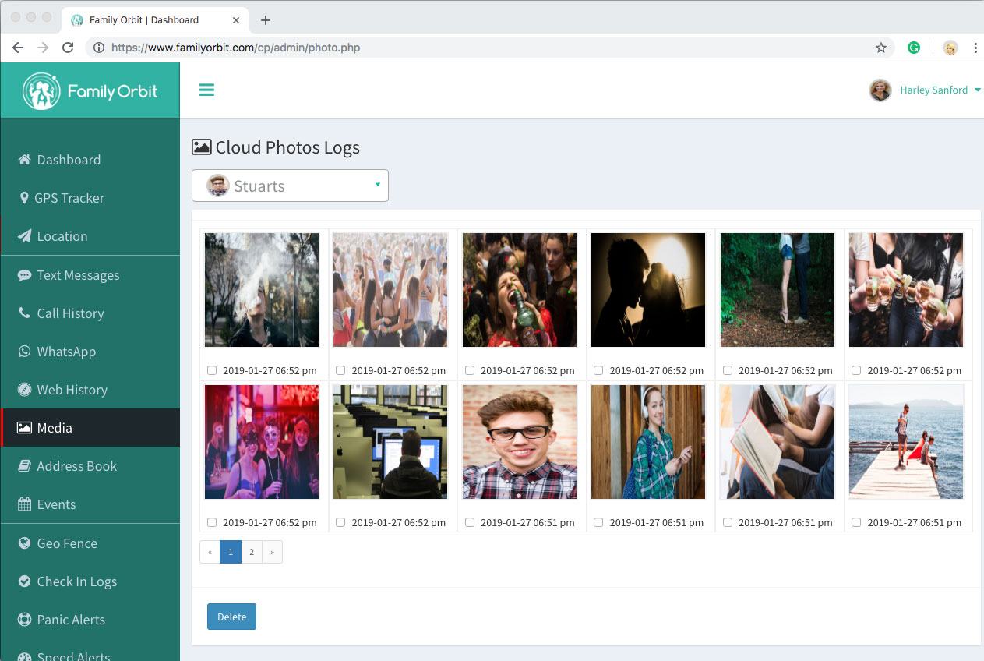The height and width of the screenshot is (661, 984).
Task: Open Web History via the compass icon
Action: (x=25, y=390)
